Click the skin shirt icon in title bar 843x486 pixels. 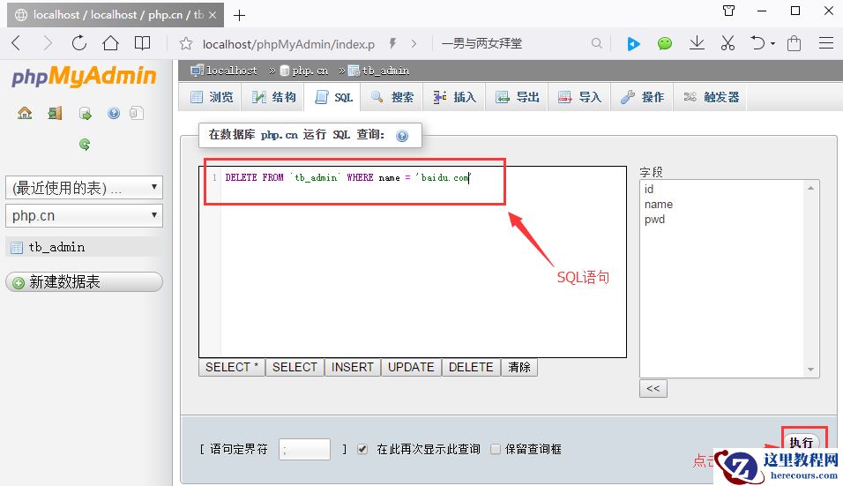tap(729, 11)
